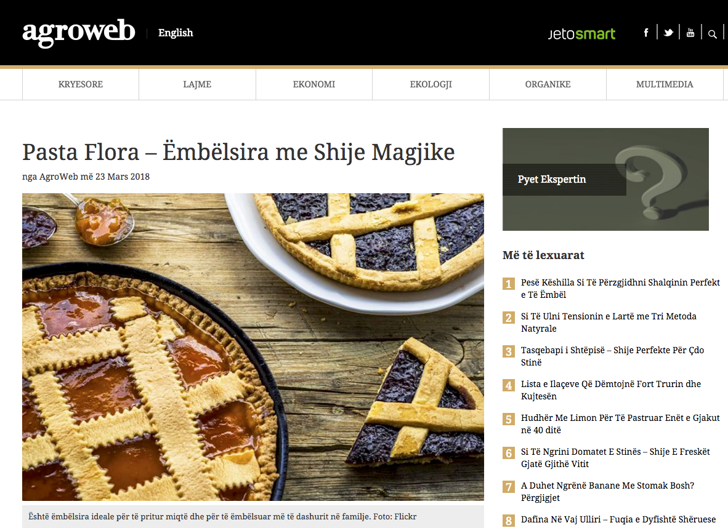The width and height of the screenshot is (728, 528).
Task: Go to the EKOLOGJI section
Action: 431,84
